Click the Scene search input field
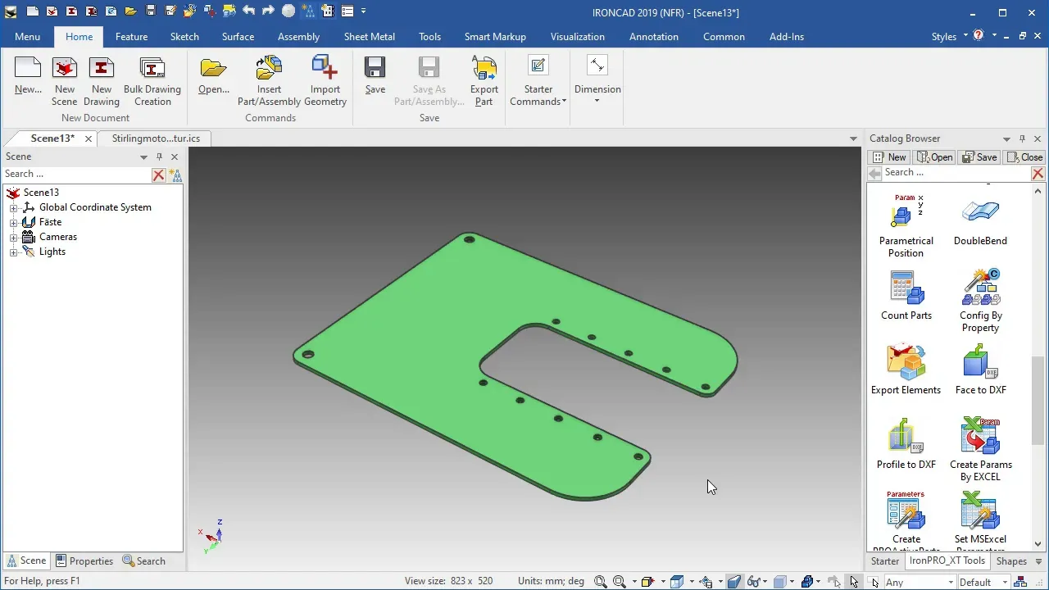 (77, 174)
